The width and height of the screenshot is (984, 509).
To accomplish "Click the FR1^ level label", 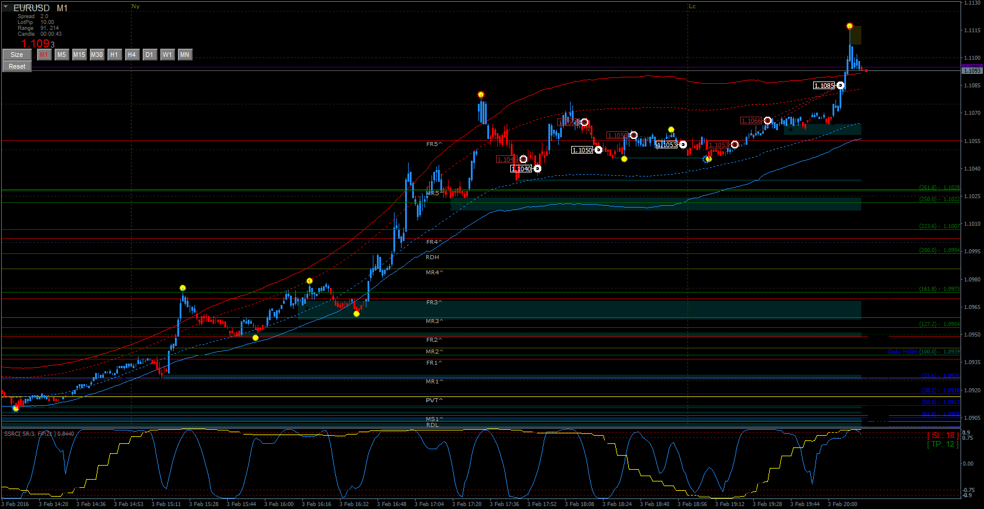I will coord(434,363).
